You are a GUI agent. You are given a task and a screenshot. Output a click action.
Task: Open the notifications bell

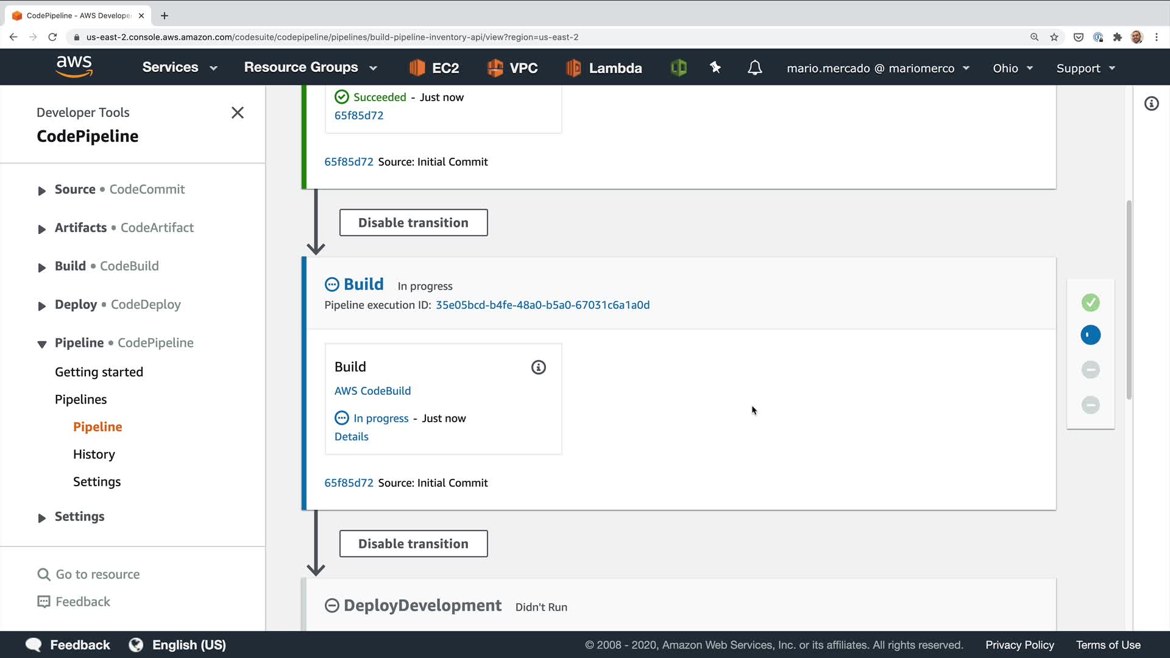coord(754,68)
